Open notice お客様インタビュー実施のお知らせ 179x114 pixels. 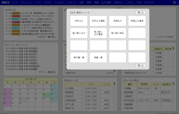click(36, 19)
